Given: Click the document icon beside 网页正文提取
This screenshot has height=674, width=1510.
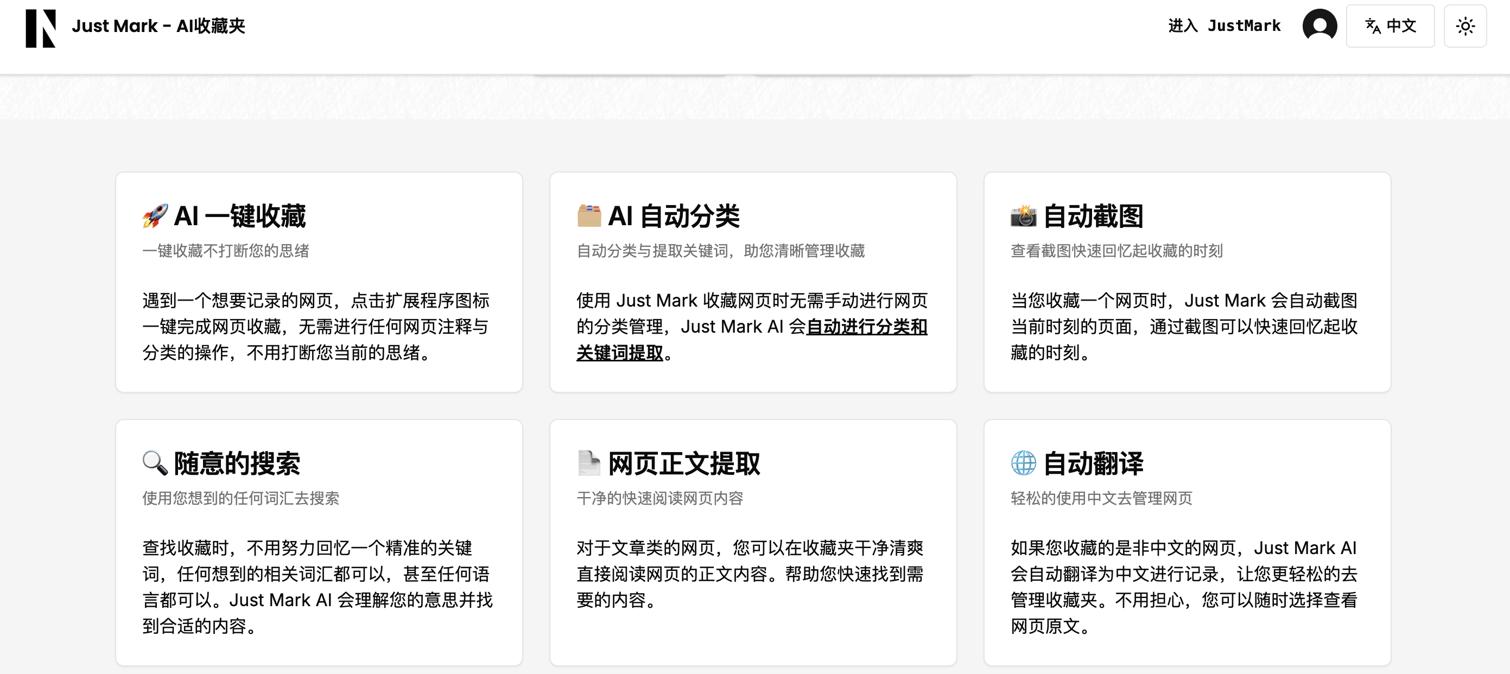Looking at the screenshot, I should [x=588, y=463].
